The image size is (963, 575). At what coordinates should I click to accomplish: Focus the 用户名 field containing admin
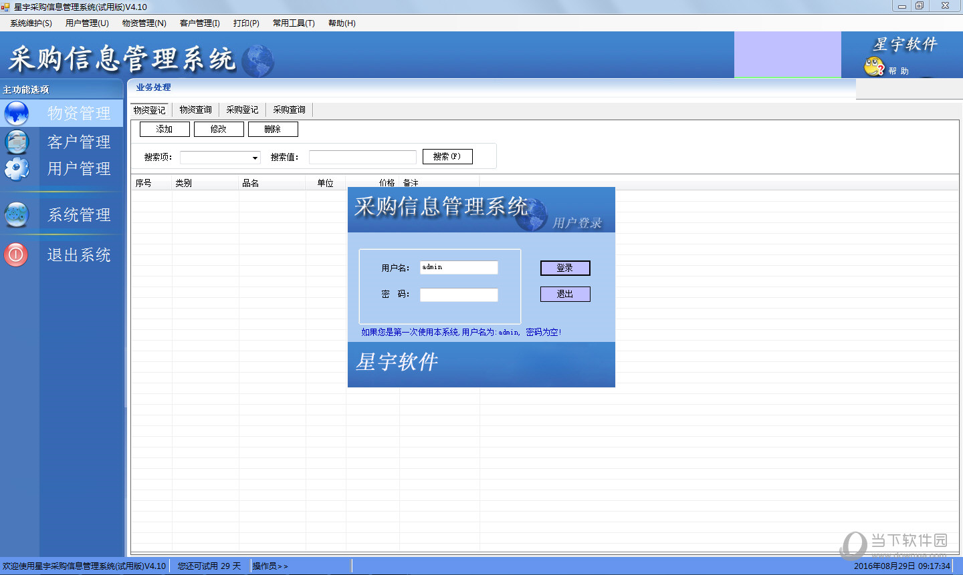pyautogui.click(x=459, y=267)
